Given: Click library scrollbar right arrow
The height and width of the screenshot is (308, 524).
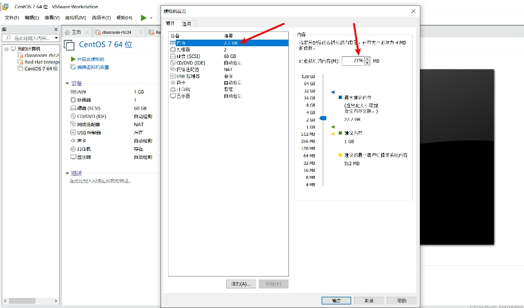Looking at the screenshot, I should click(56, 301).
